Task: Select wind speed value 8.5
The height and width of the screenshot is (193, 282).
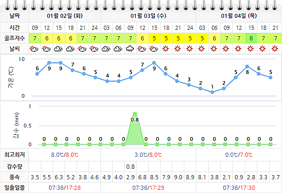Action: 154,177
